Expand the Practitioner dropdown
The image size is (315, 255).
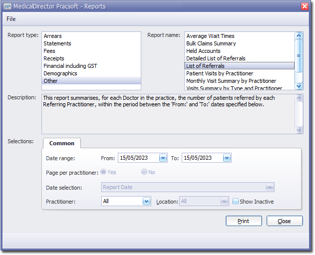pos(146,202)
